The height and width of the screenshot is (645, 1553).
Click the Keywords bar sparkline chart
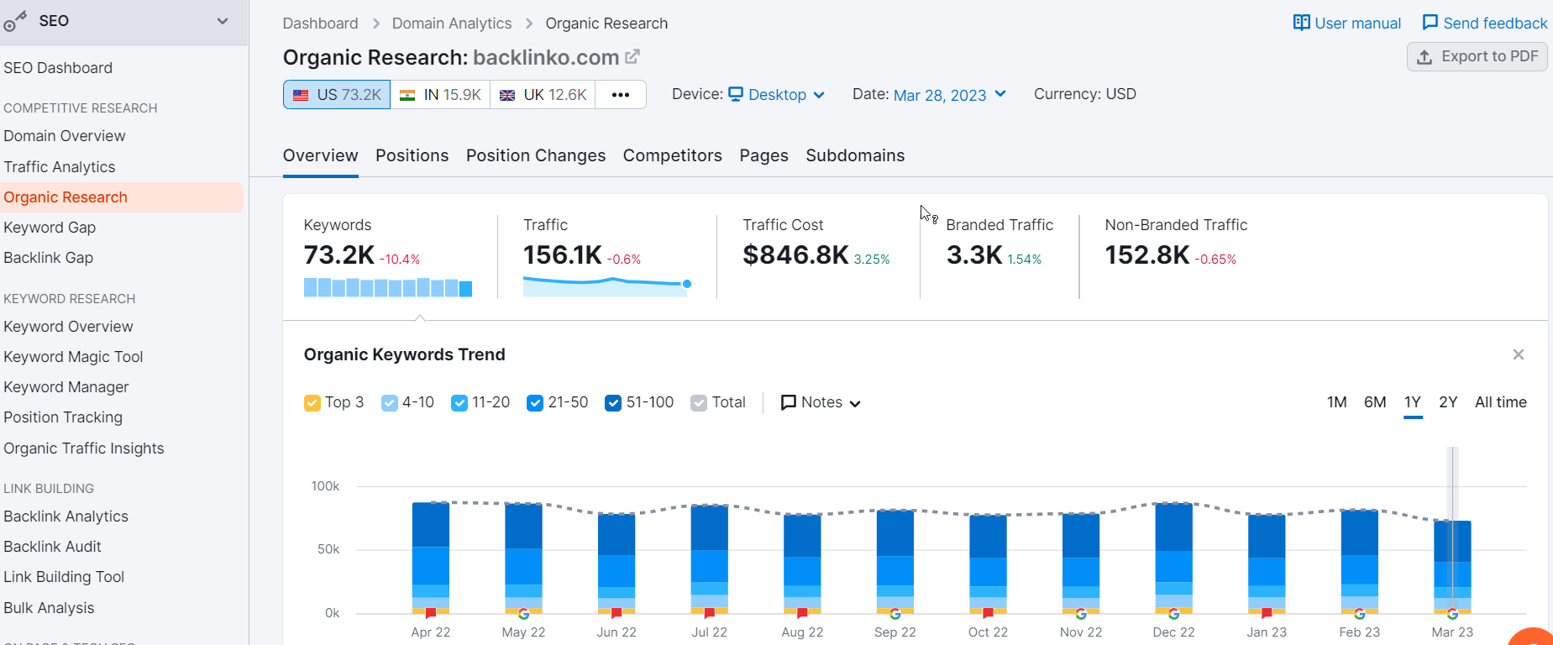(388, 287)
